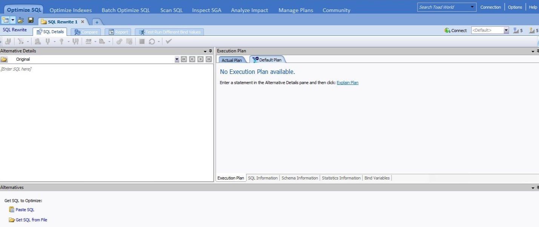The height and width of the screenshot is (227, 539).
Task: Open the Connection menu
Action: (x=490, y=7)
